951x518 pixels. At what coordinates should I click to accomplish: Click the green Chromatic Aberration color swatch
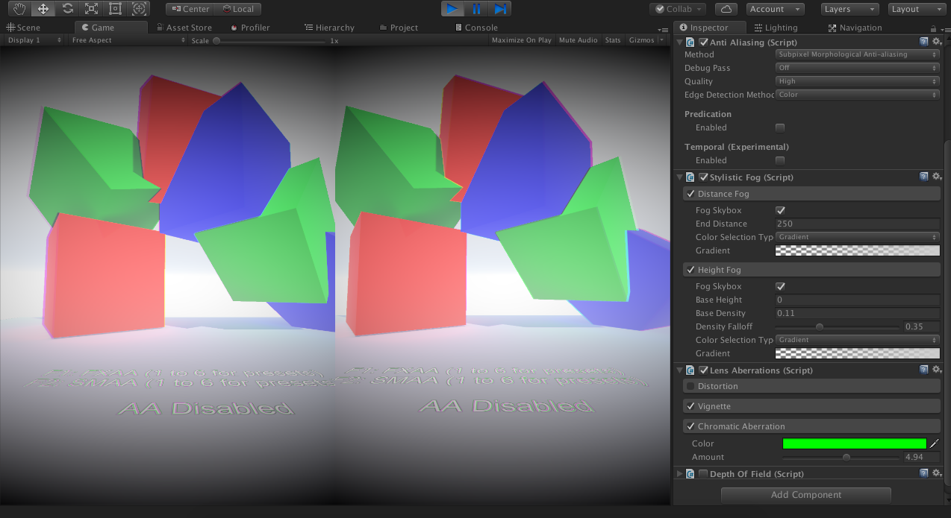point(854,443)
